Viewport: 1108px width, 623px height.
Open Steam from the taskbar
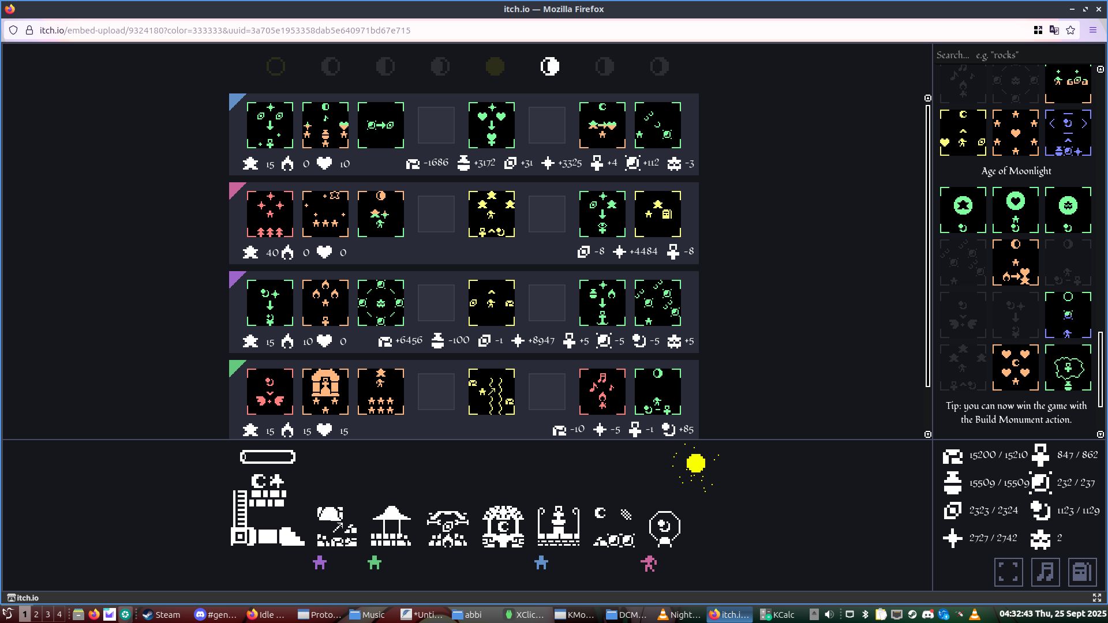click(x=162, y=614)
